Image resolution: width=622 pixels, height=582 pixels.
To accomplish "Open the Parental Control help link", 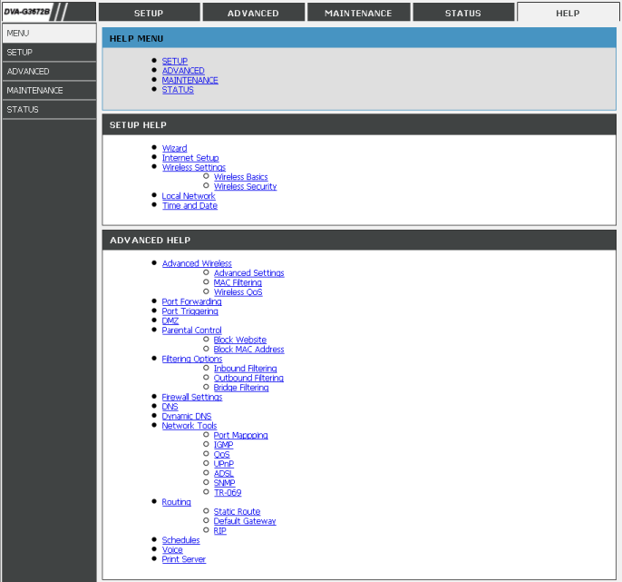I will [x=191, y=330].
